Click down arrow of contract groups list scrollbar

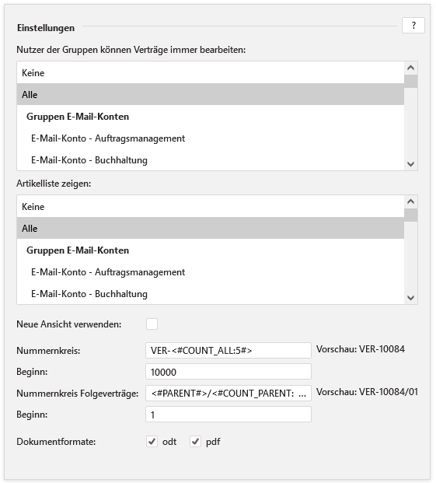(x=411, y=164)
